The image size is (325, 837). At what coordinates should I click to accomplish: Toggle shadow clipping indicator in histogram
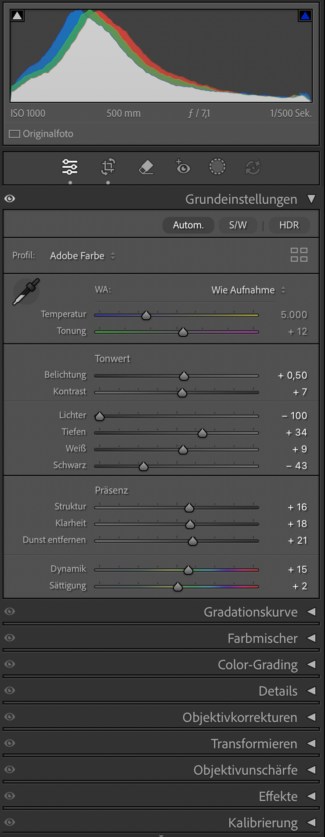click(x=17, y=16)
